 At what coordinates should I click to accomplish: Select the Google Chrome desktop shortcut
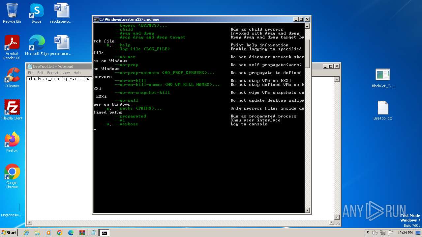[12, 176]
